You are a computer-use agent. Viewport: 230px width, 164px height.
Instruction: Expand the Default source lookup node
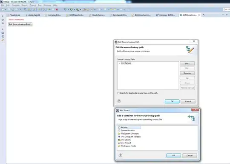120,63
